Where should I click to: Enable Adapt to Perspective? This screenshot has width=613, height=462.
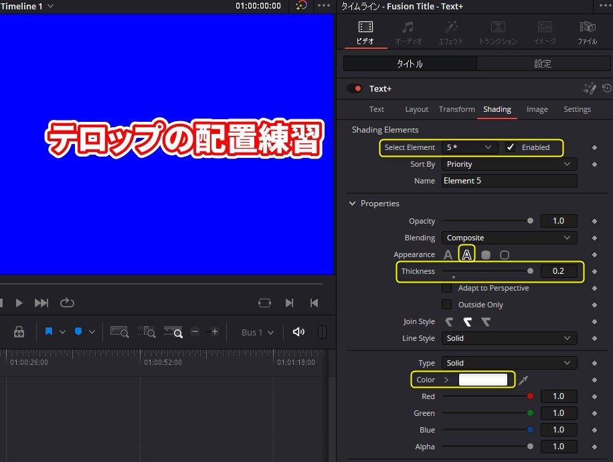[x=446, y=288]
